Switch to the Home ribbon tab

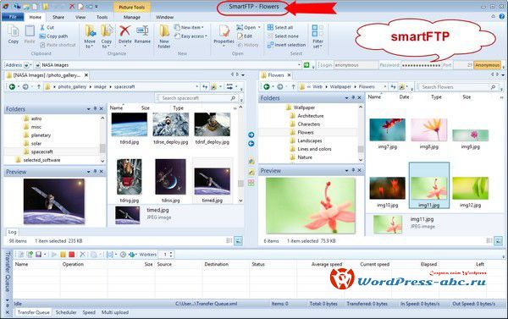[x=36, y=17]
